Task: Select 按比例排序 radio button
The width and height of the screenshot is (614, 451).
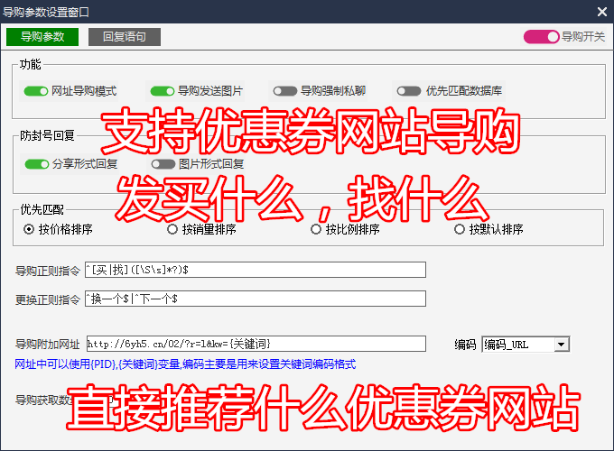Action: pos(316,229)
